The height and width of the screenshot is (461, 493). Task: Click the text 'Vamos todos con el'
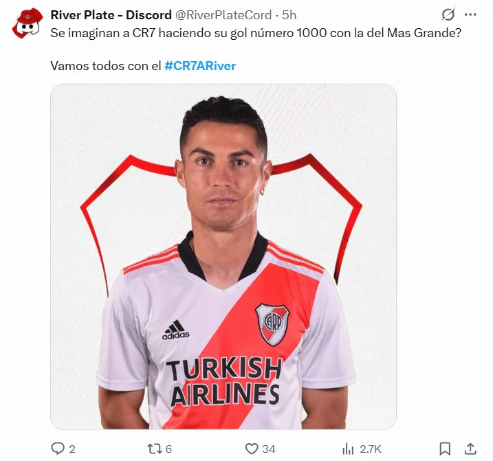coord(106,66)
